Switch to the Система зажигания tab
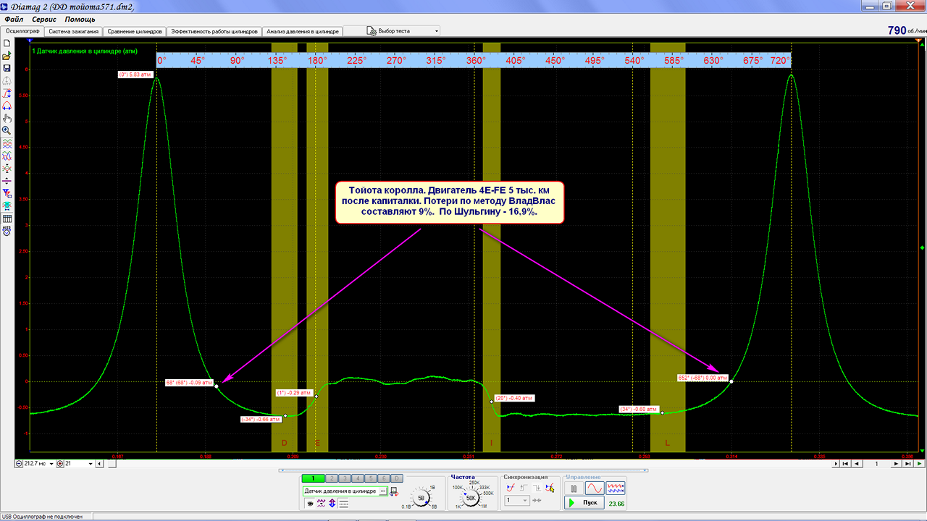 [x=73, y=32]
